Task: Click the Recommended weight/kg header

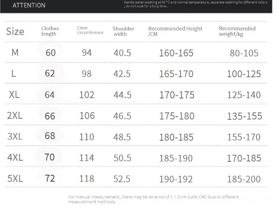Action: (x=237, y=31)
